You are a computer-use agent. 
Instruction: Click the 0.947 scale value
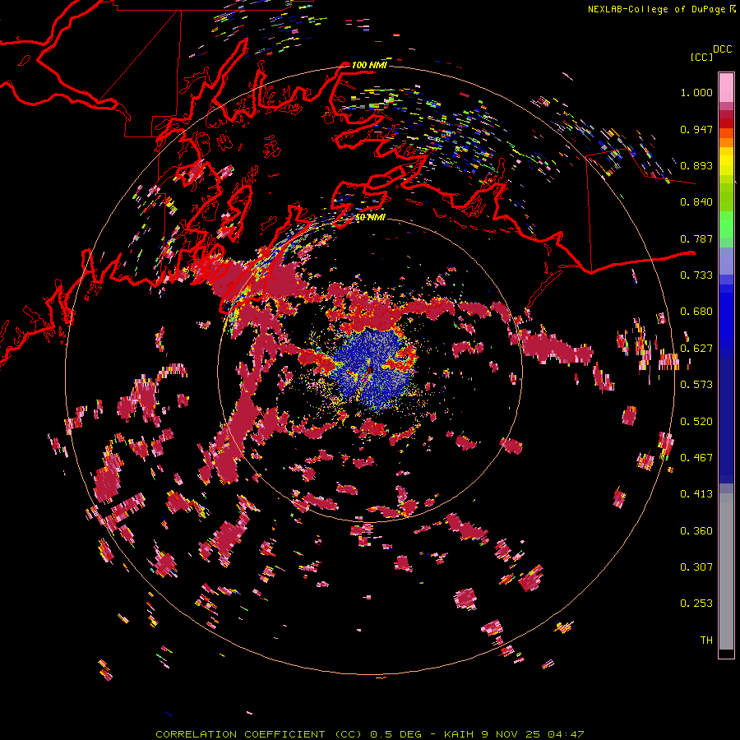pos(696,129)
